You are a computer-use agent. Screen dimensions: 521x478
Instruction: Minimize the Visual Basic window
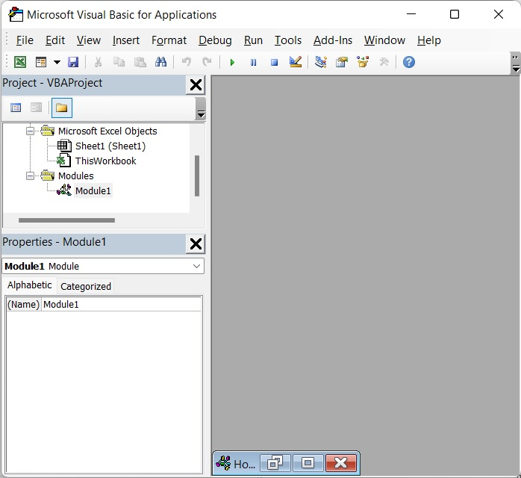click(x=411, y=14)
